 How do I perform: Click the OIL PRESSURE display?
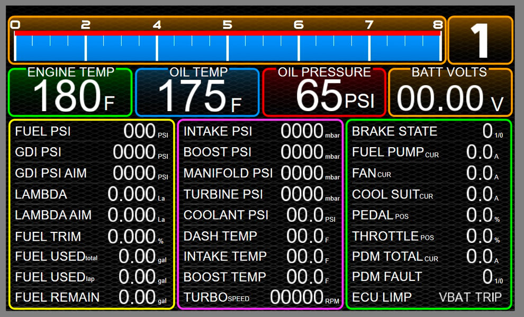coord(323,92)
